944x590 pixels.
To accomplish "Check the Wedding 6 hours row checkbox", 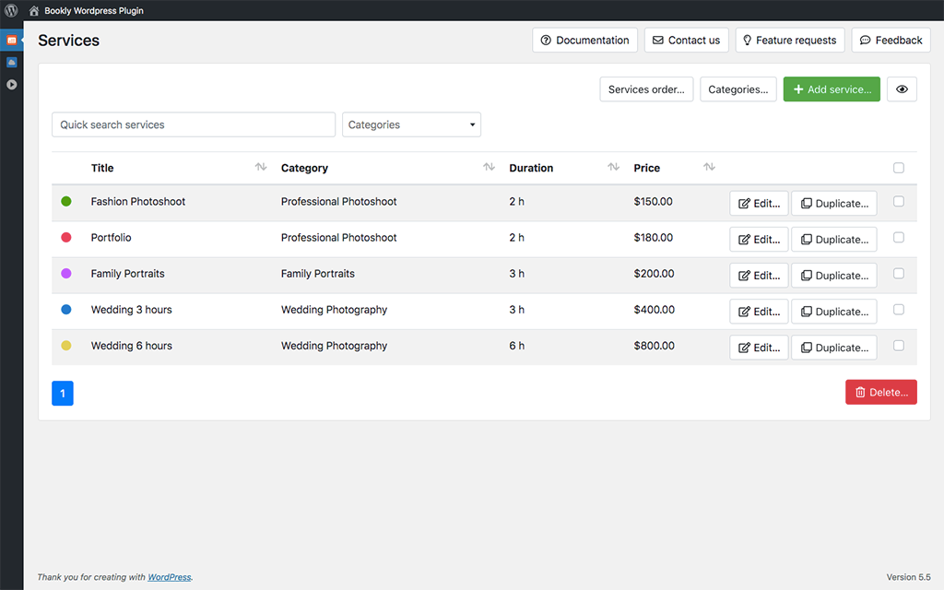I will point(898,347).
